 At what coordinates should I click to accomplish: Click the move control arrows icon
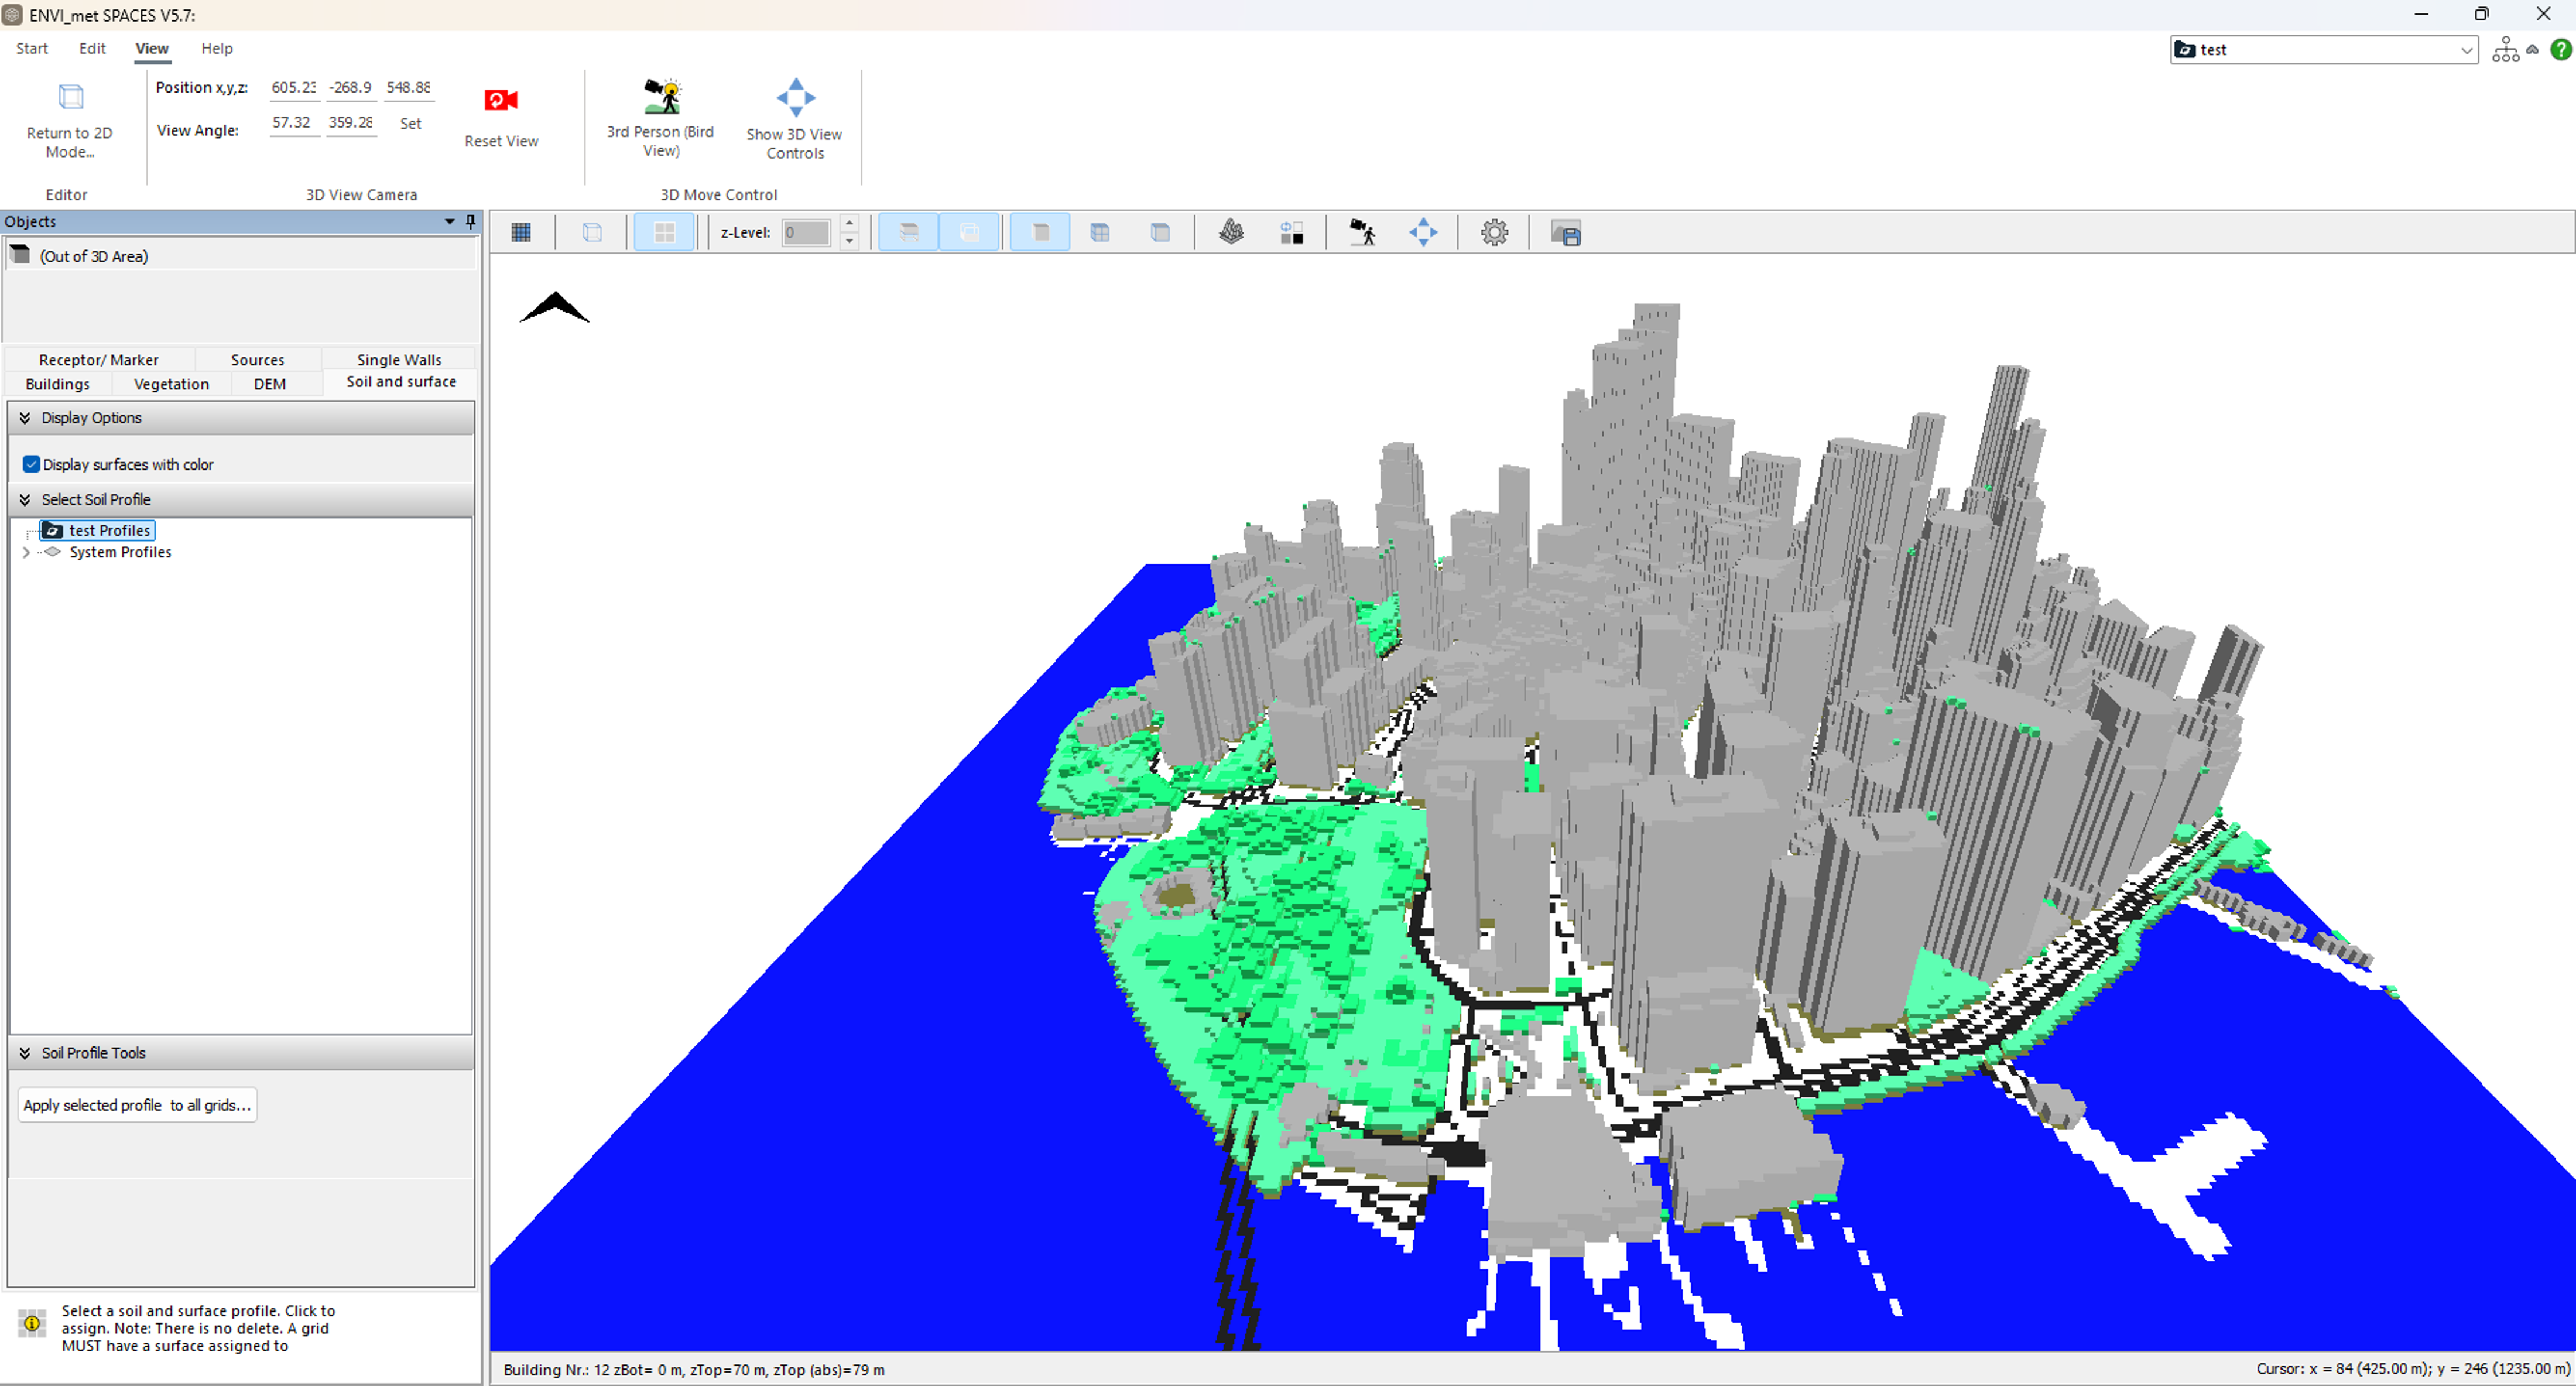tap(1424, 232)
